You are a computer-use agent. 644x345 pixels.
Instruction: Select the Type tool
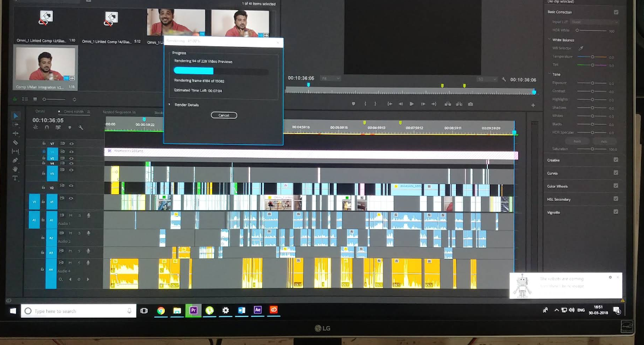click(x=15, y=178)
